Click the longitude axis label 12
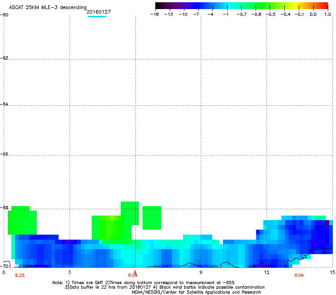 [267, 272]
